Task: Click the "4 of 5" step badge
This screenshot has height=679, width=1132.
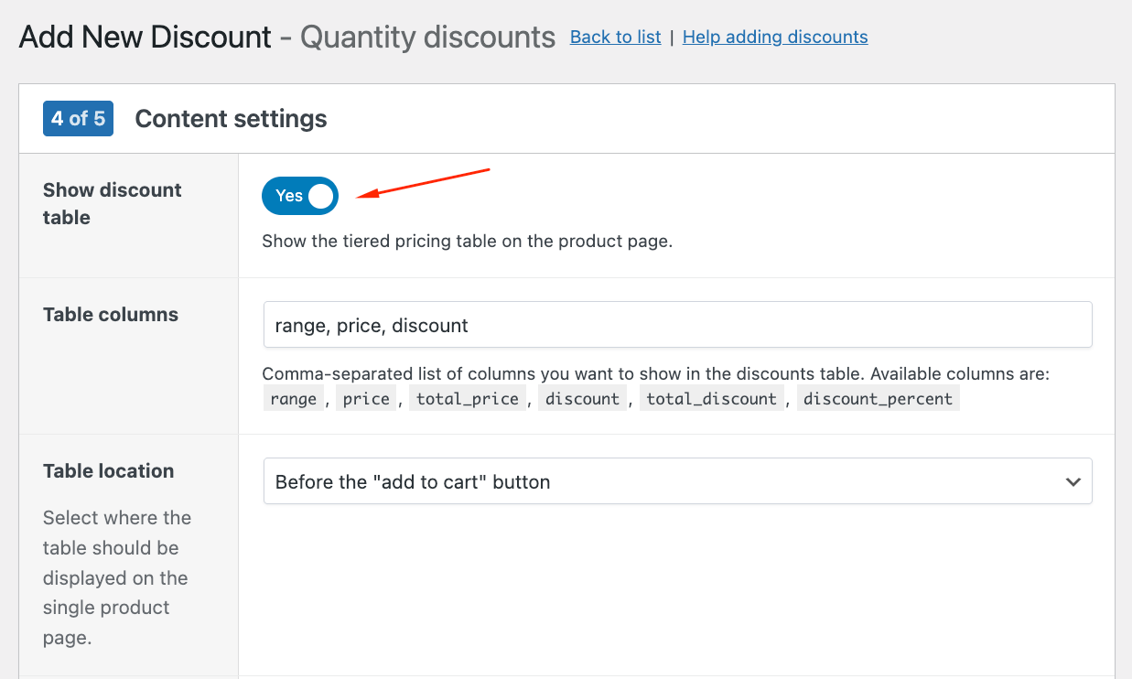Action: (78, 118)
